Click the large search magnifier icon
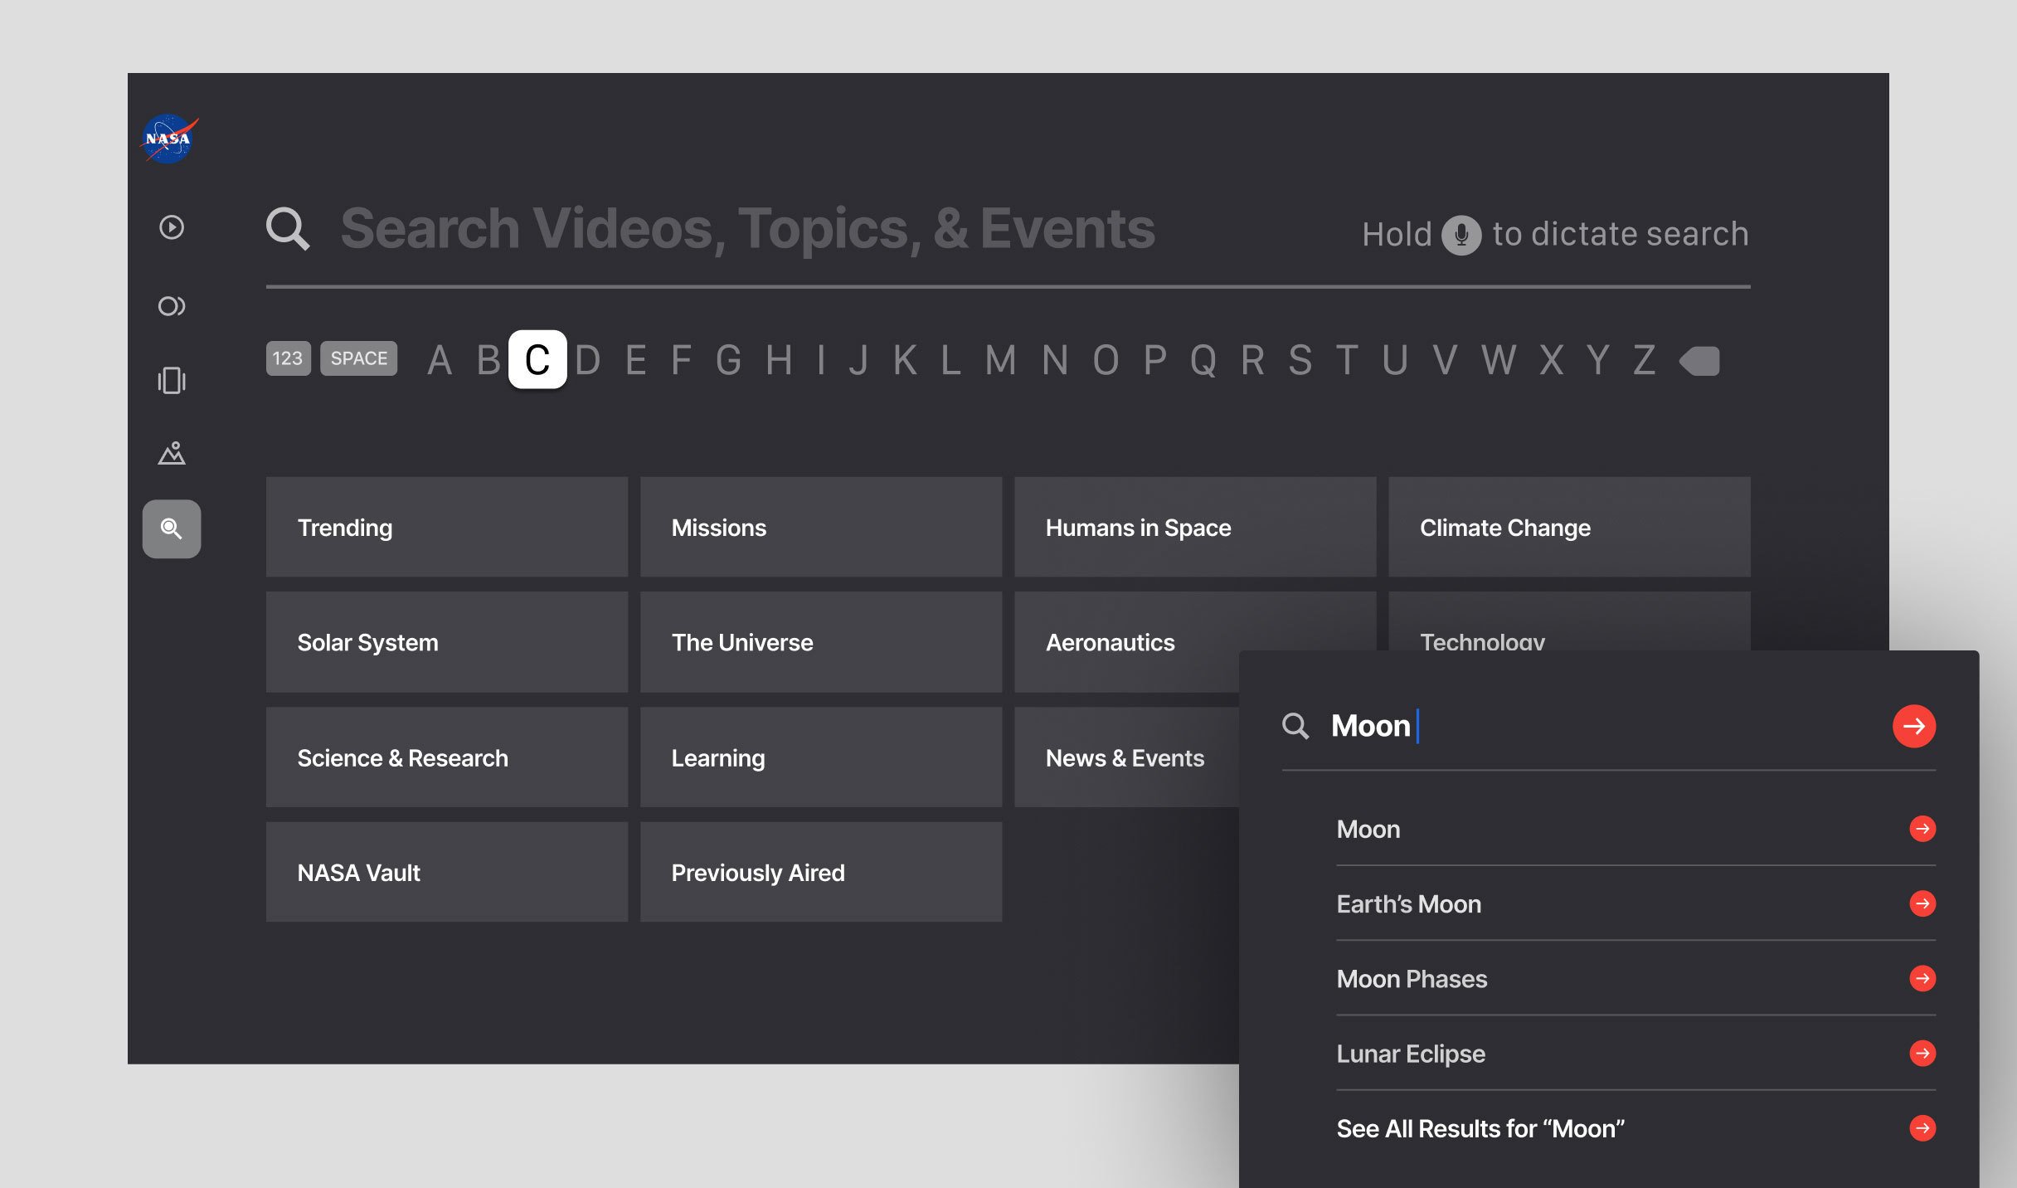 click(288, 228)
